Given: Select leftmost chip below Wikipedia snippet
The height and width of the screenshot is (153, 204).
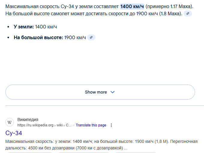Looking at the screenshot, I should coord(30,152).
